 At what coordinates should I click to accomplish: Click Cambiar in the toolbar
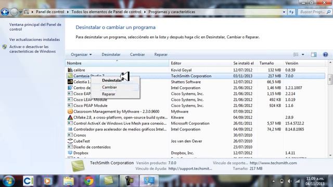pyautogui.click(x=137, y=55)
